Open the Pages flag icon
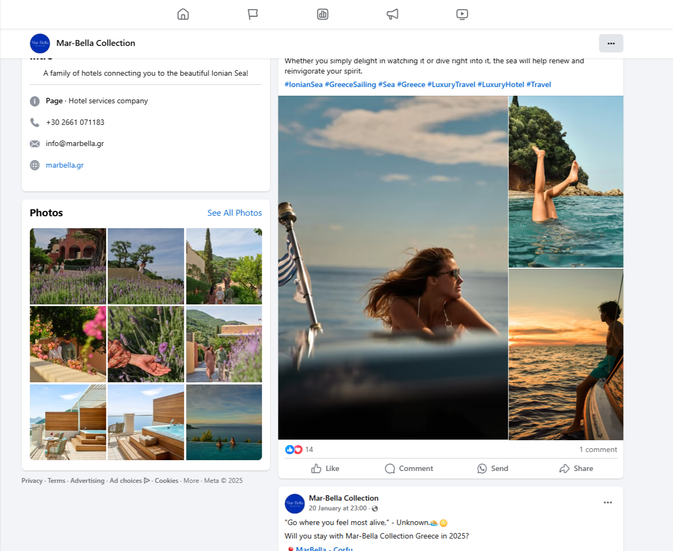Image resolution: width=673 pixels, height=551 pixels. 253,14
